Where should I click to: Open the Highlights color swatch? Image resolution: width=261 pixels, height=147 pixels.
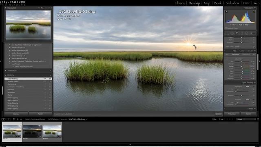pos(248,87)
